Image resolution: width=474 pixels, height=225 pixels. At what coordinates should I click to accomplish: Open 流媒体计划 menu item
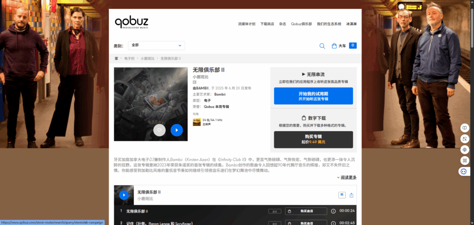(x=247, y=24)
